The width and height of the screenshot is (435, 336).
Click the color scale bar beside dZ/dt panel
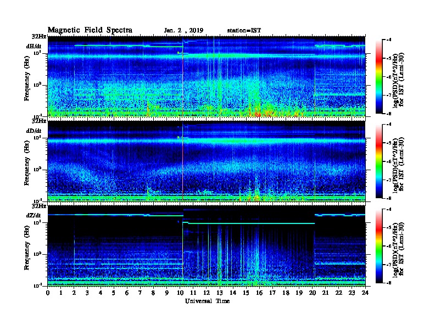point(378,246)
